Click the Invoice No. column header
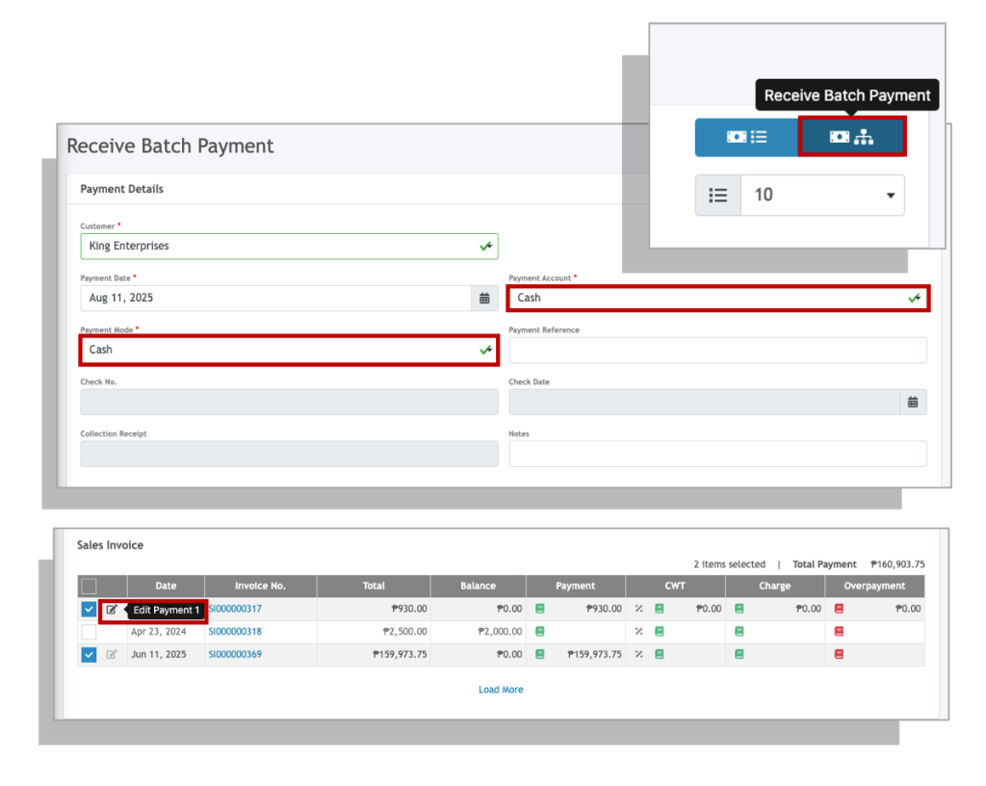986x786 pixels. click(x=260, y=586)
